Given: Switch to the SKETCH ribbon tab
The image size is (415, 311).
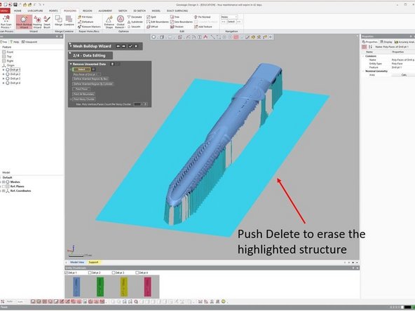Looking at the screenshot, I should coord(123,11).
